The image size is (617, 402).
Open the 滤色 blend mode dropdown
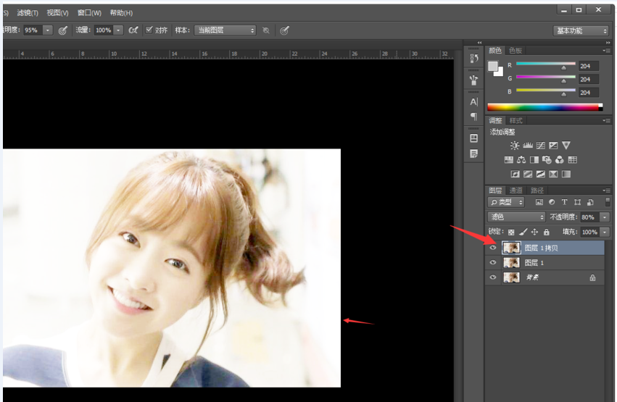516,217
